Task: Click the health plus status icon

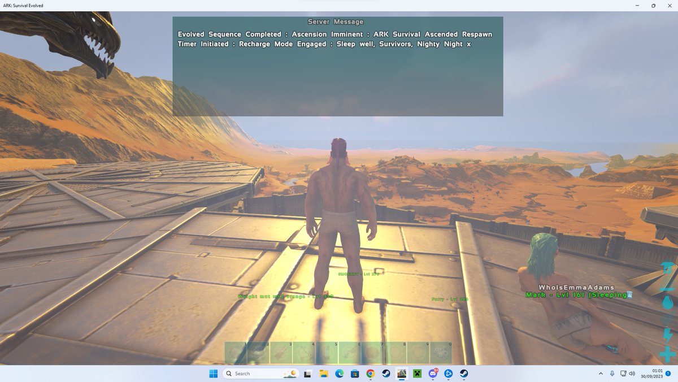Action: (x=668, y=355)
